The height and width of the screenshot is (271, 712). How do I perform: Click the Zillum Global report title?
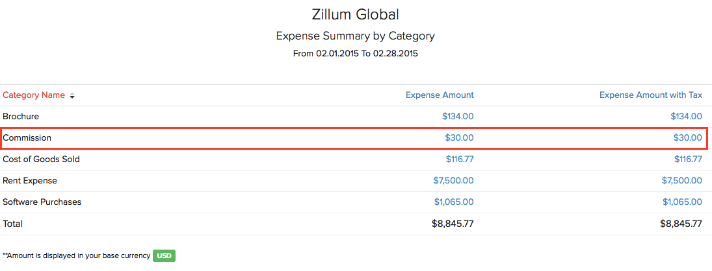[x=355, y=14]
